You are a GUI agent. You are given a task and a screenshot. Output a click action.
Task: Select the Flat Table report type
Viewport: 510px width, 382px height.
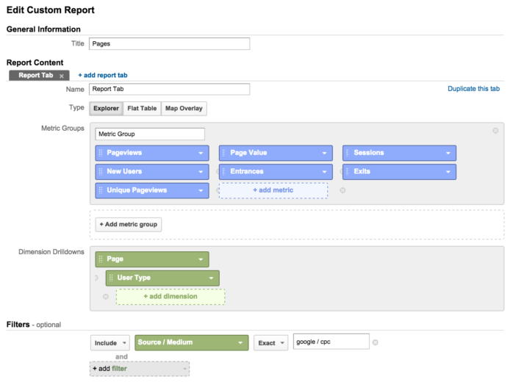(x=142, y=109)
